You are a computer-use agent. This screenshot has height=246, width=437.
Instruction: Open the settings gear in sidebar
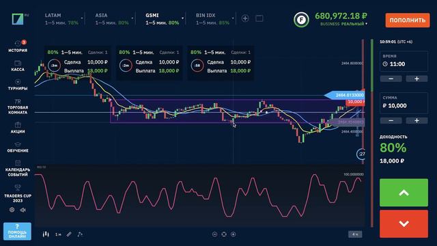pos(12,210)
